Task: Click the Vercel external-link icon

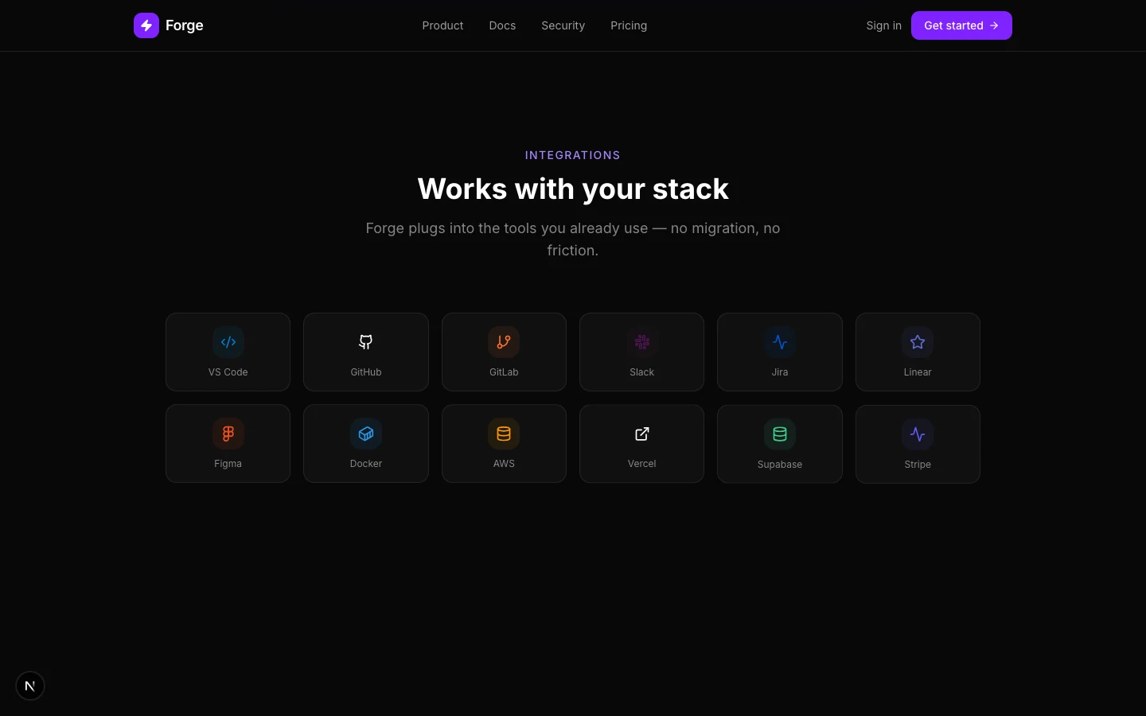Action: pyautogui.click(x=642, y=434)
